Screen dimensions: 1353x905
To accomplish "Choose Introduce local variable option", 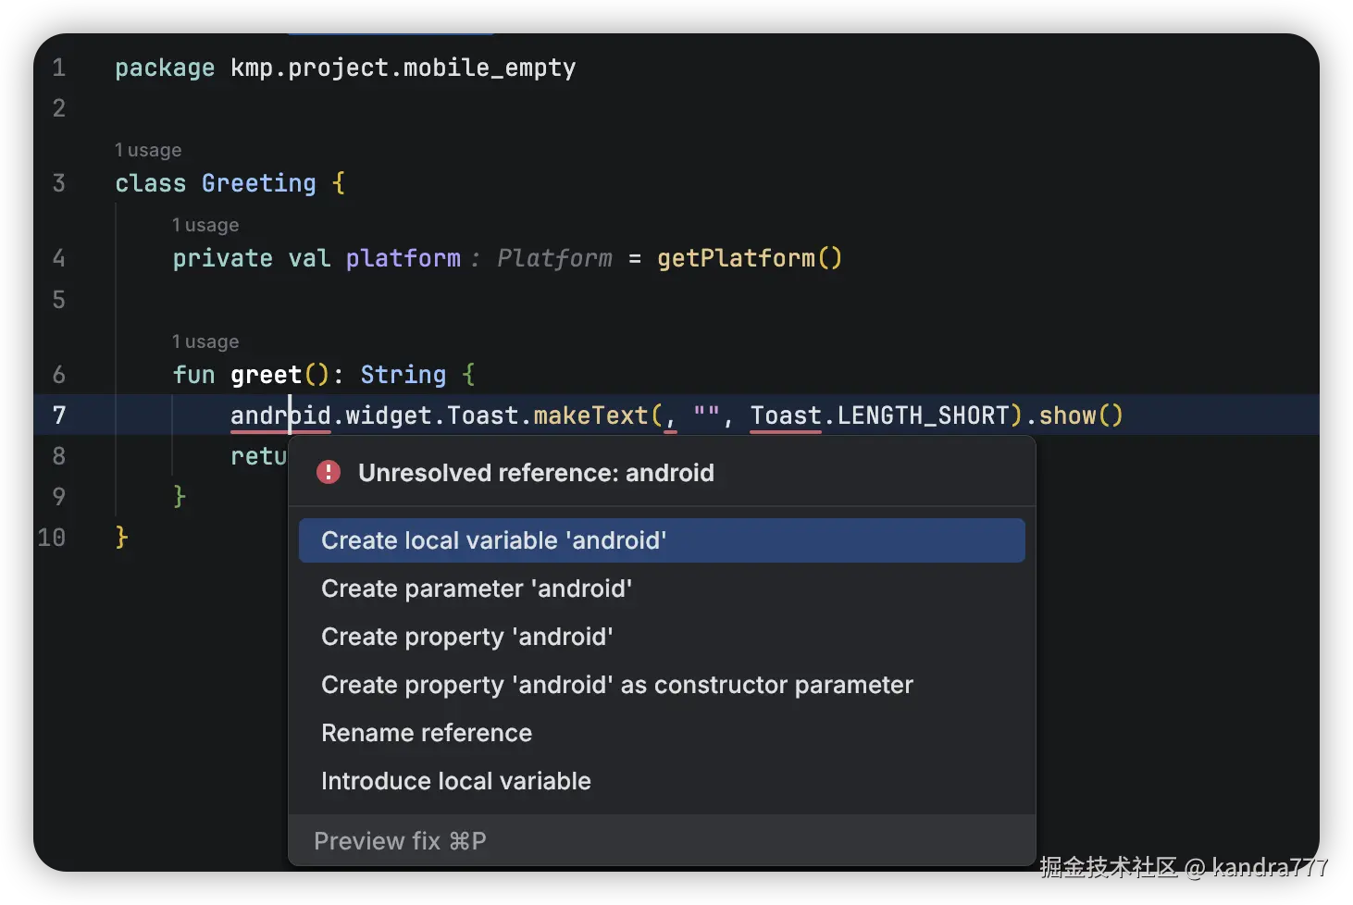I will point(456,781).
